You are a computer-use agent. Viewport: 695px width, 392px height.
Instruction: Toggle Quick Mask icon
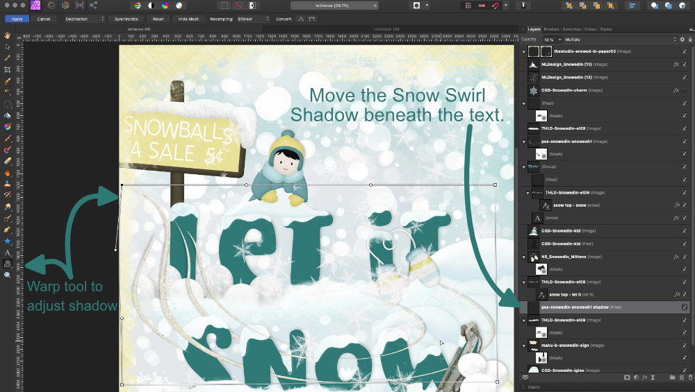pyautogui.click(x=416, y=6)
